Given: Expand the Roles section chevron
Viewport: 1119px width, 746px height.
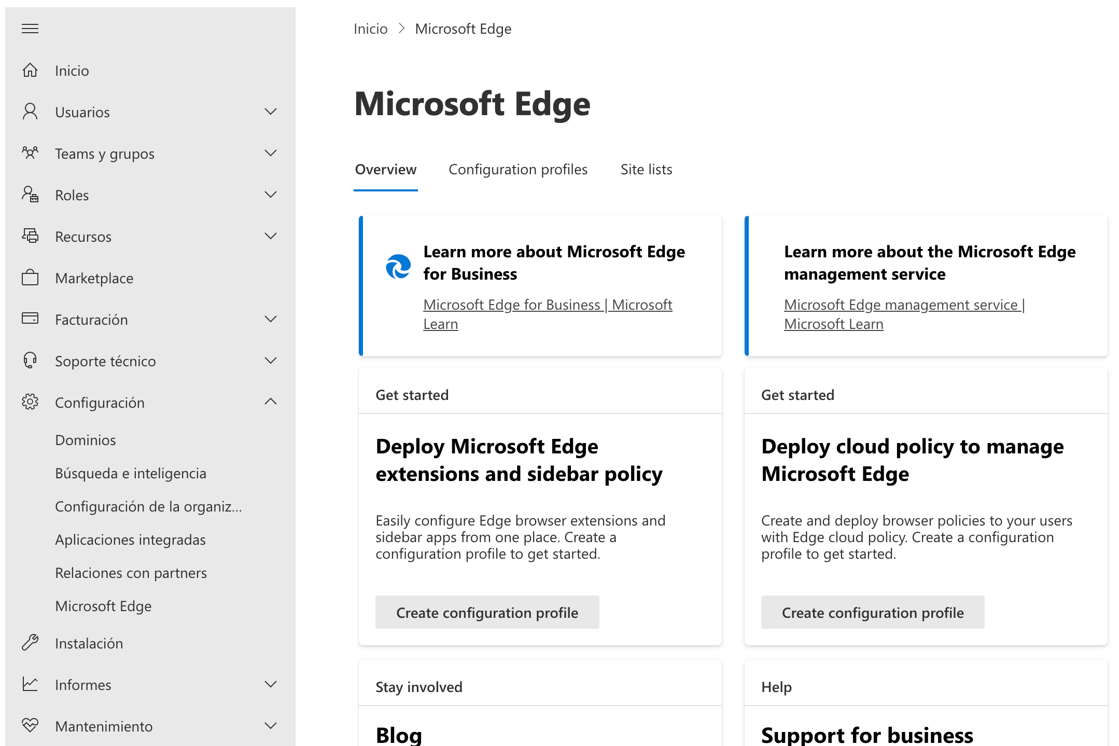Looking at the screenshot, I should (x=271, y=195).
